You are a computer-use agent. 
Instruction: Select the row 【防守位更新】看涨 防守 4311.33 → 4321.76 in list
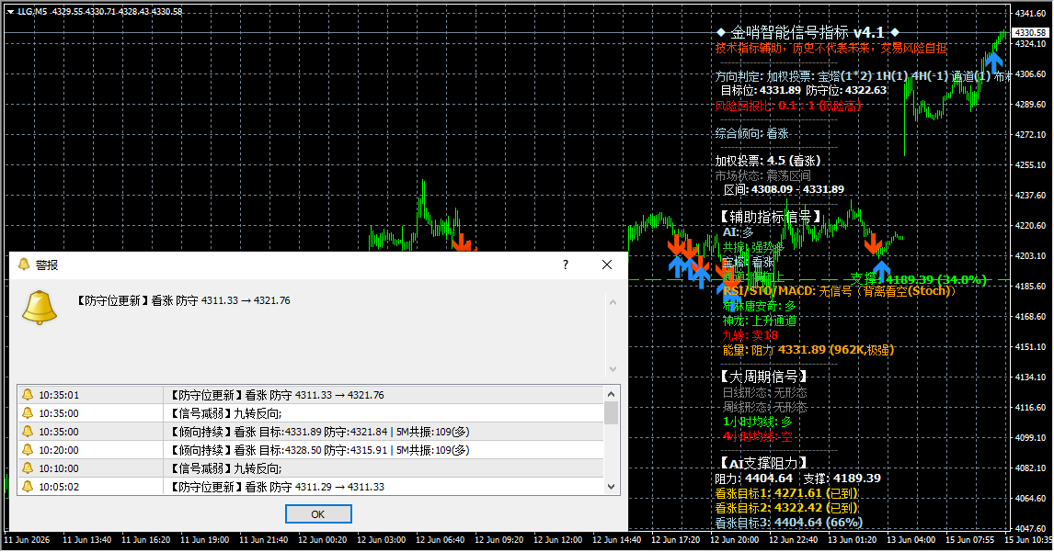point(311,395)
